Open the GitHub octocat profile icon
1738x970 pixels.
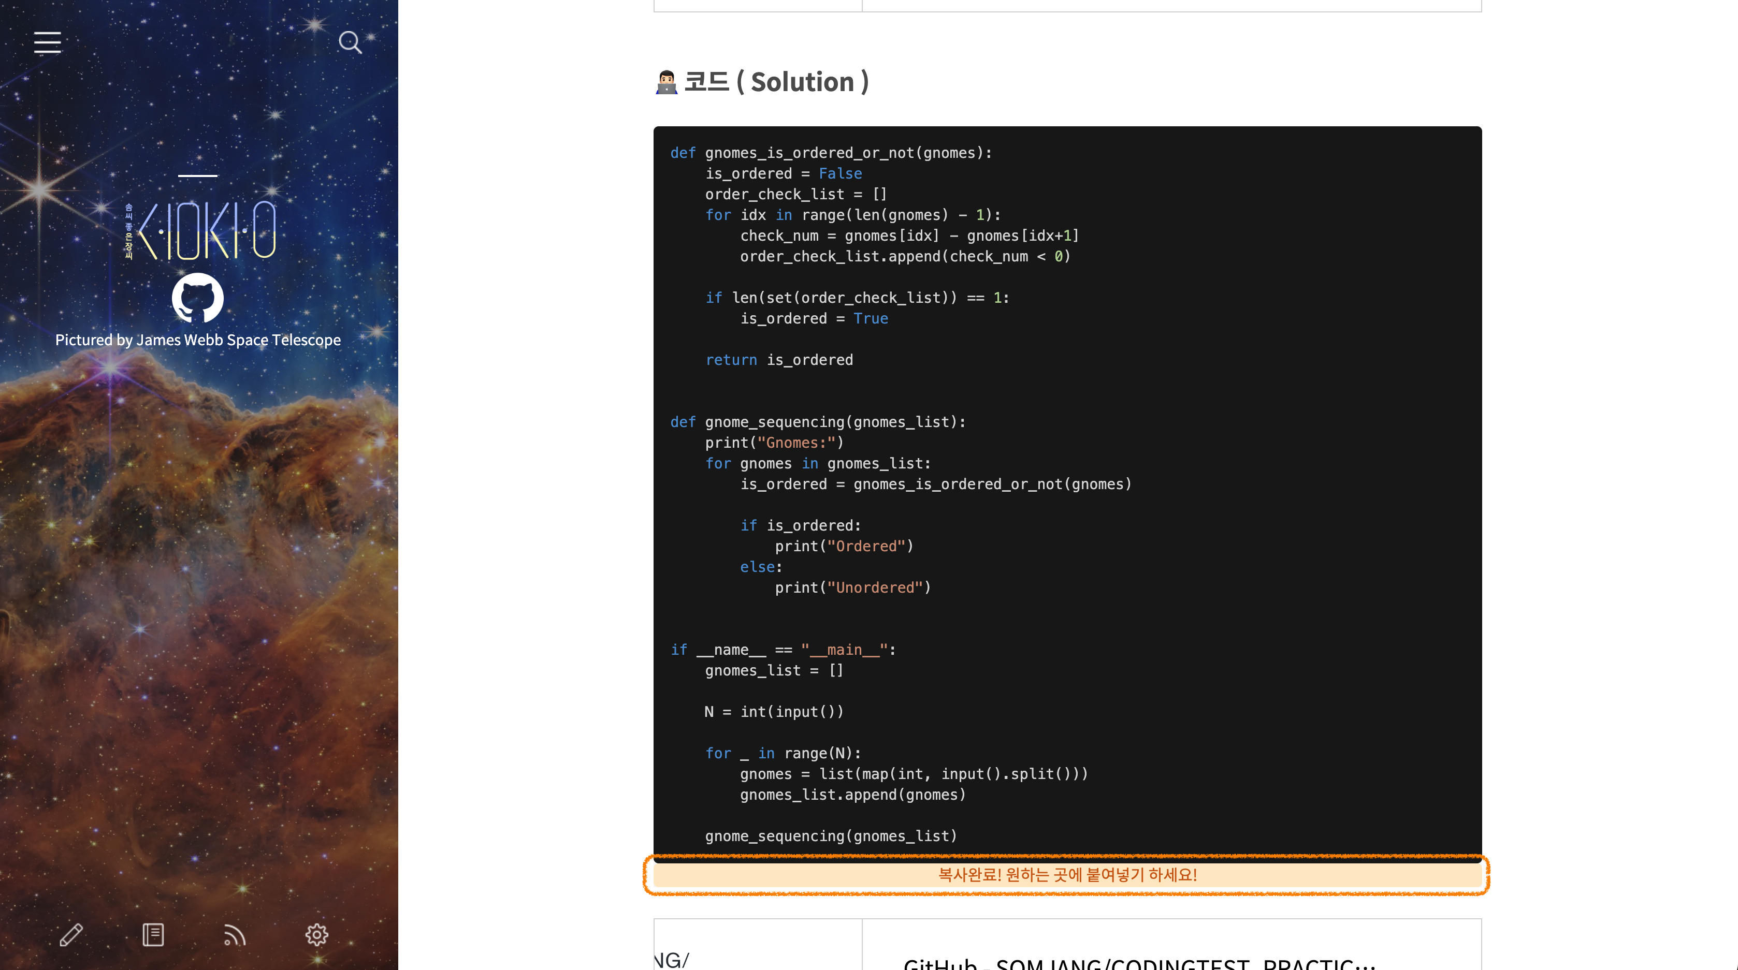pos(198,298)
